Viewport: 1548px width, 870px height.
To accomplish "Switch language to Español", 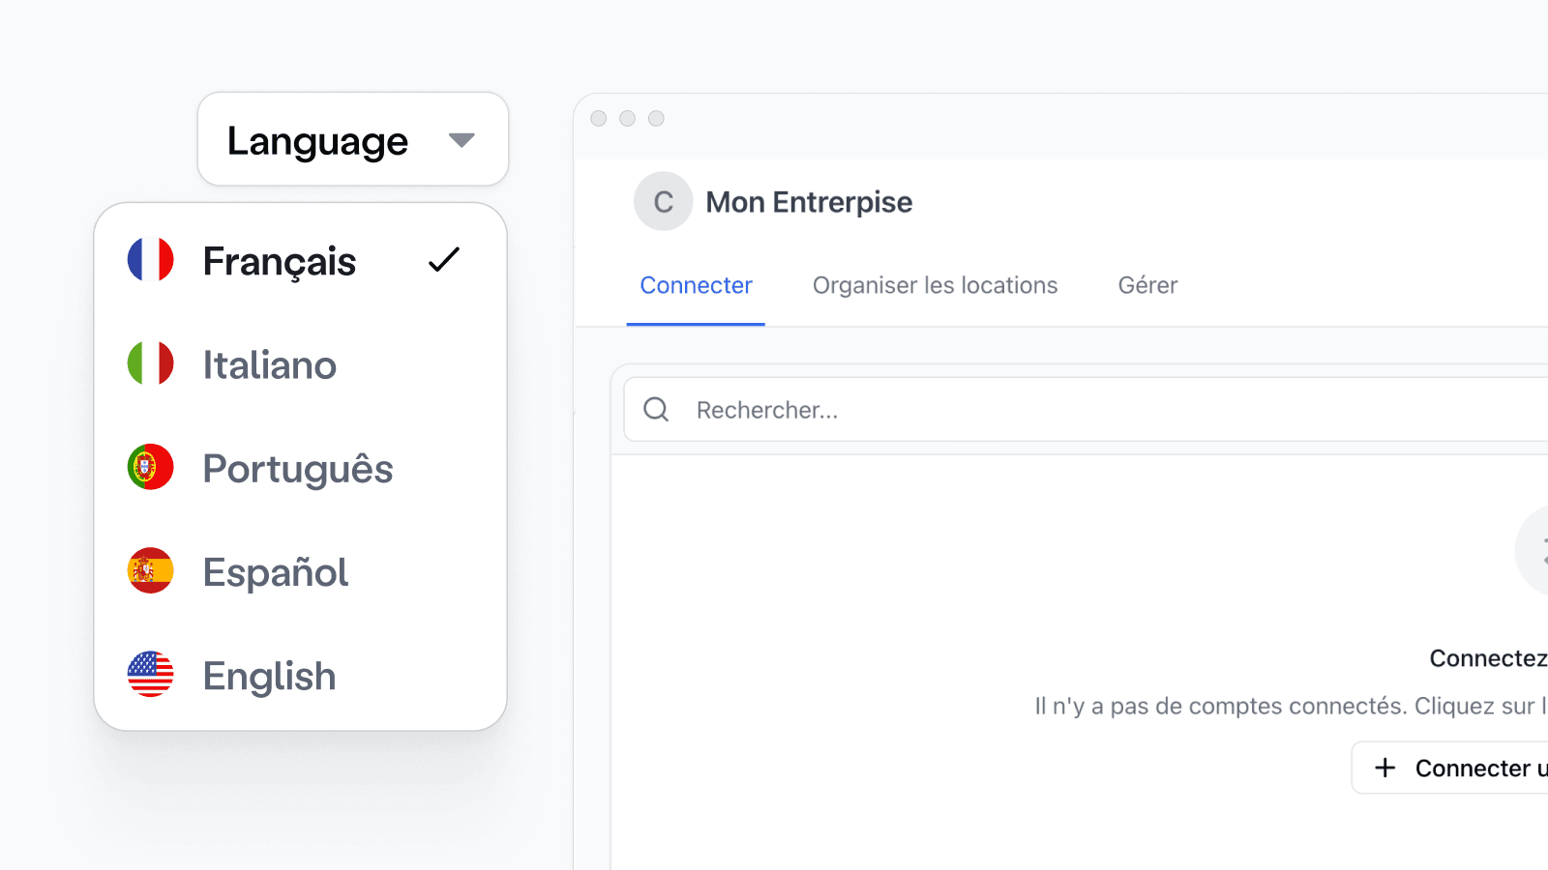I will tap(300, 572).
